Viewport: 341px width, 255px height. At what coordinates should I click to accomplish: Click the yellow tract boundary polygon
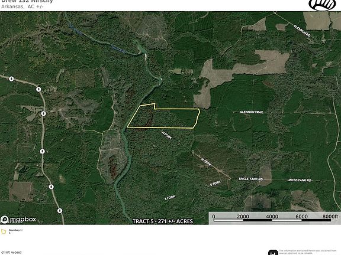pos(163,116)
